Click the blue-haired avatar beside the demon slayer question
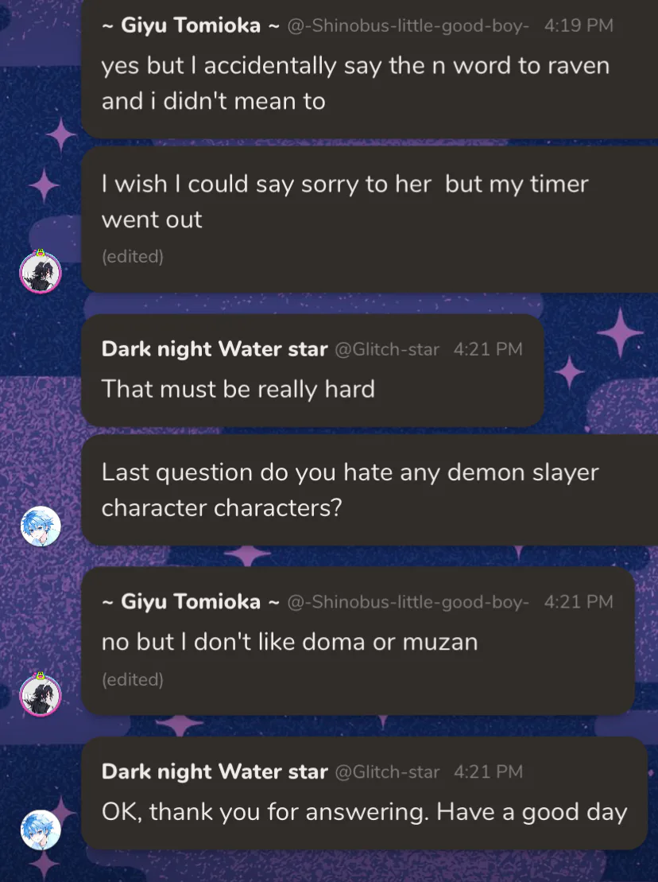 40,526
